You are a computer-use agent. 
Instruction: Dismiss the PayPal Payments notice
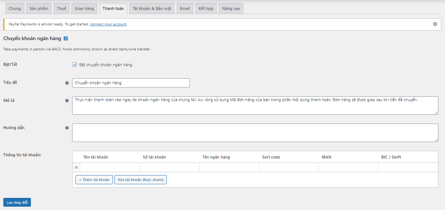tap(435, 24)
